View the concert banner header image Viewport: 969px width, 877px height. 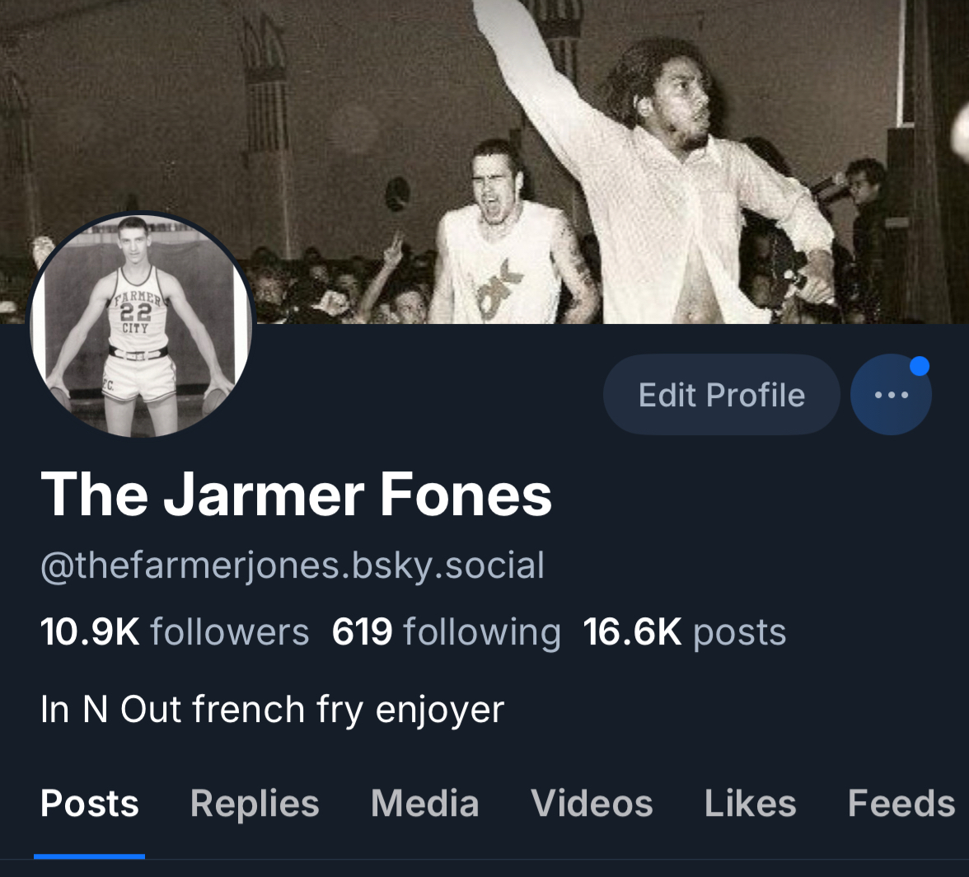coord(485,162)
